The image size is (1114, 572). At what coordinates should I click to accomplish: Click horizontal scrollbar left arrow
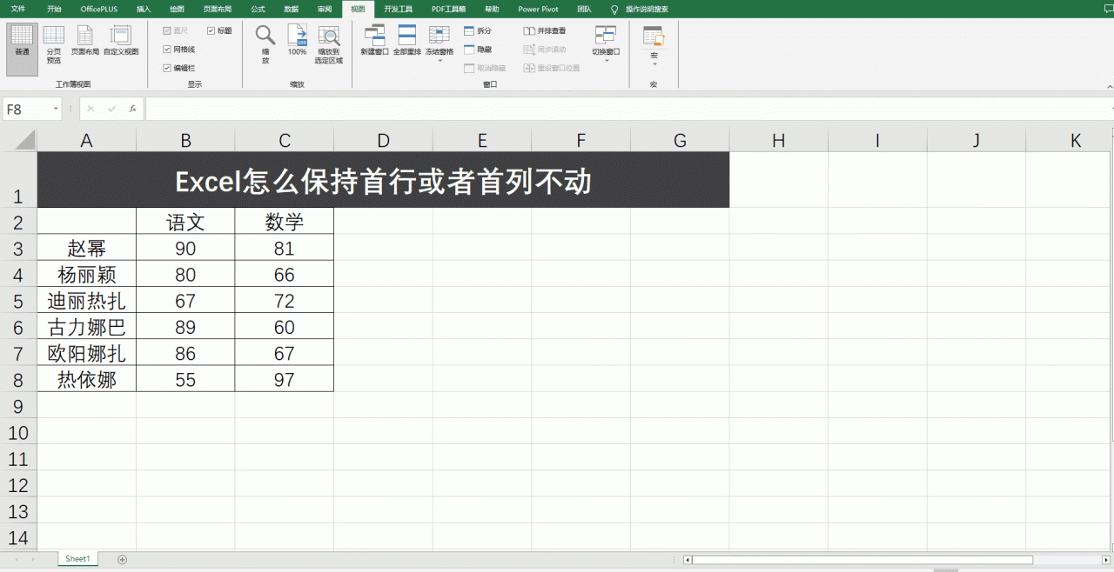688,560
